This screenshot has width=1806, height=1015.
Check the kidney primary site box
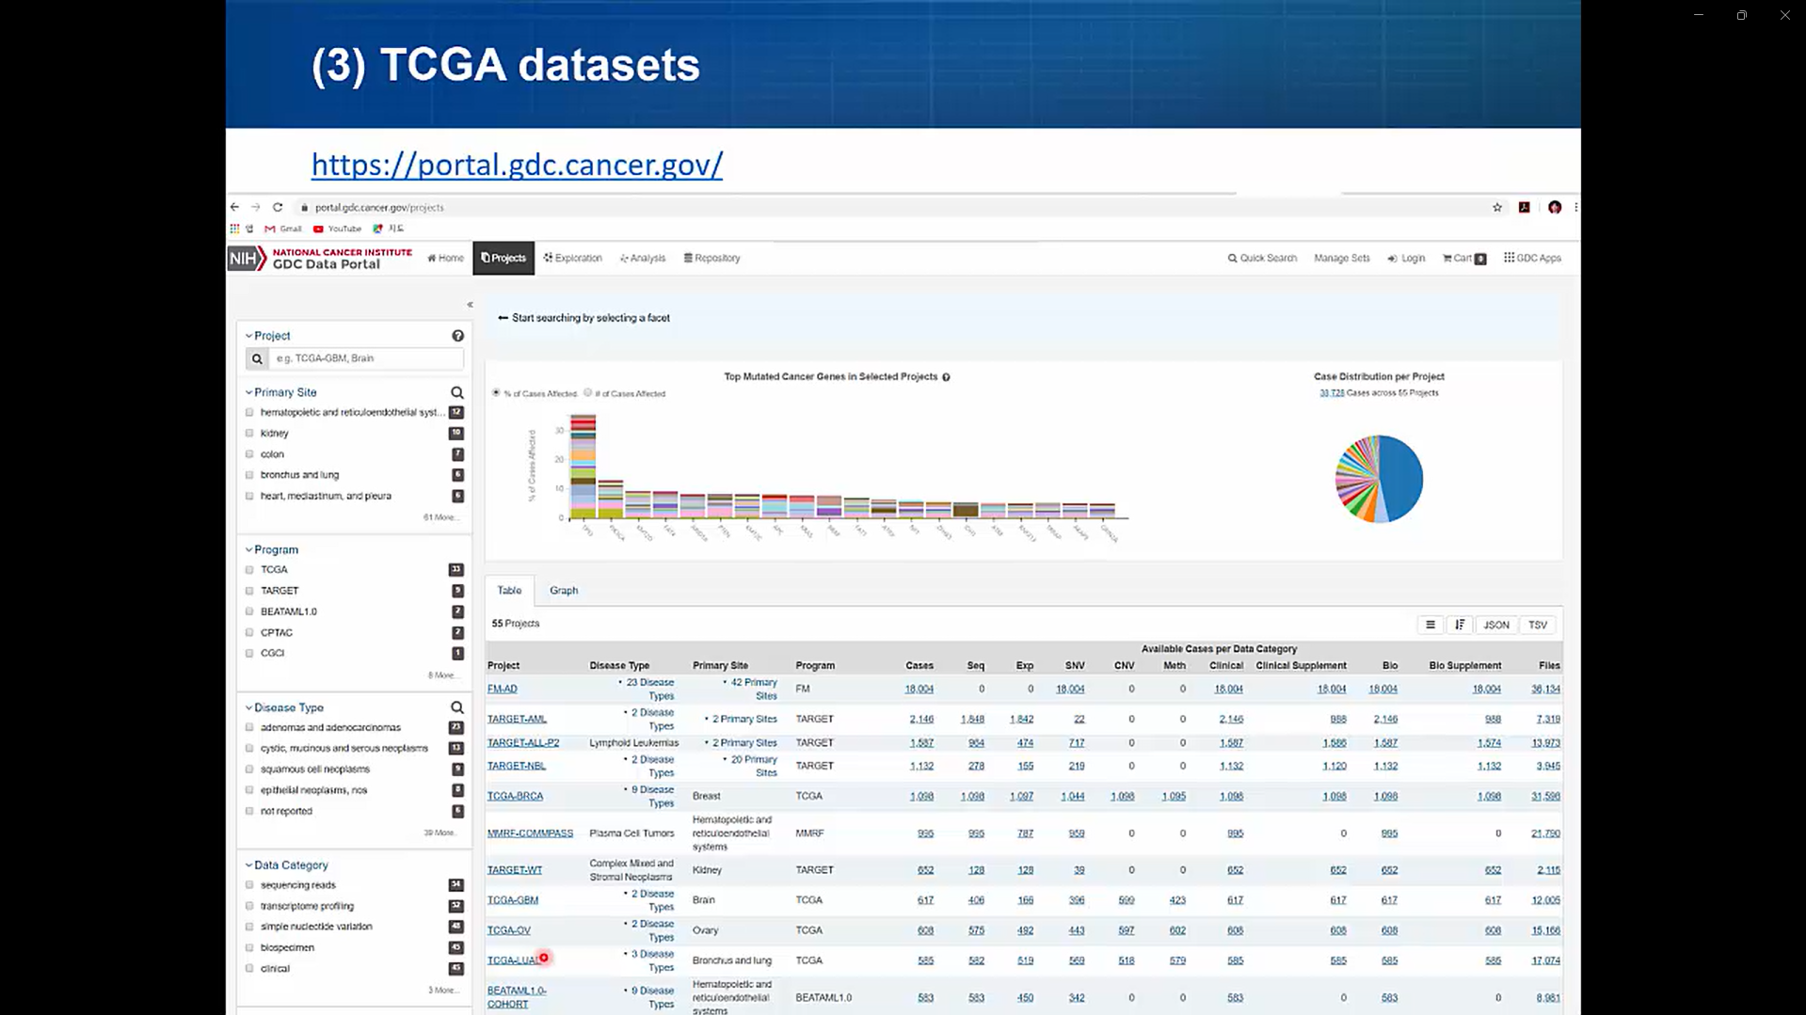[249, 434]
